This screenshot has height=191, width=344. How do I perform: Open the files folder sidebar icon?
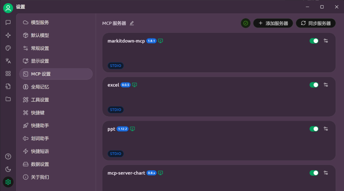(x=8, y=99)
